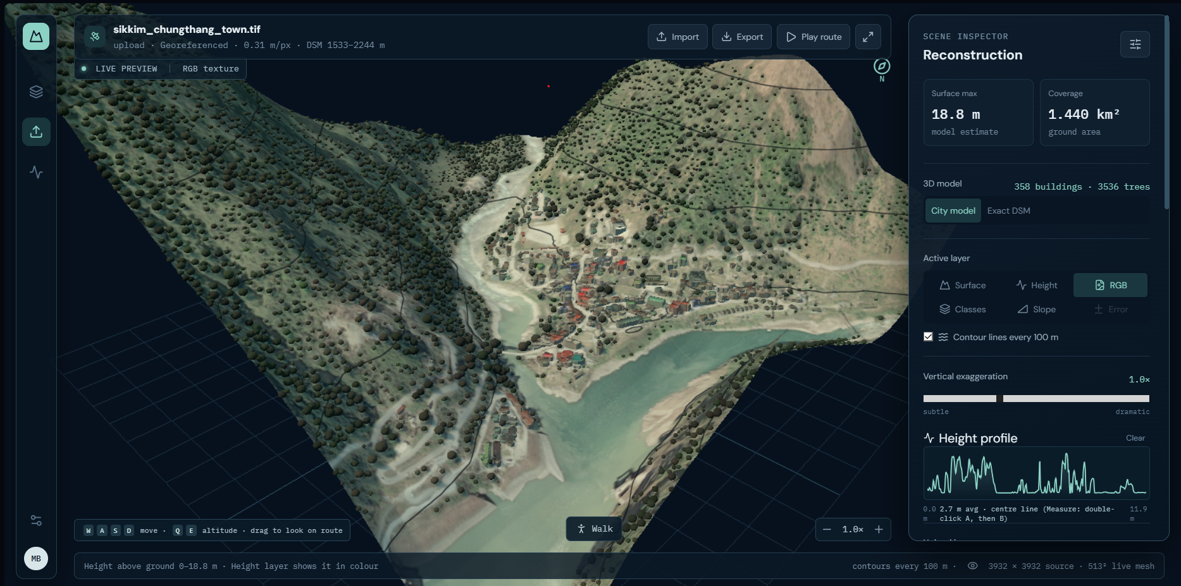The width and height of the screenshot is (1181, 586).
Task: Switch to City model tab
Action: pyautogui.click(x=953, y=211)
